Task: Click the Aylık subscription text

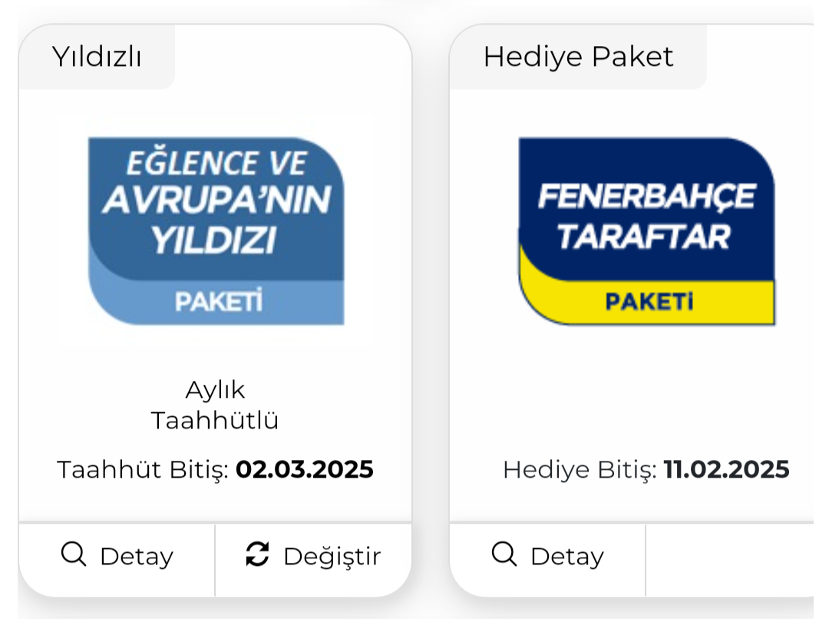Action: tap(215, 390)
